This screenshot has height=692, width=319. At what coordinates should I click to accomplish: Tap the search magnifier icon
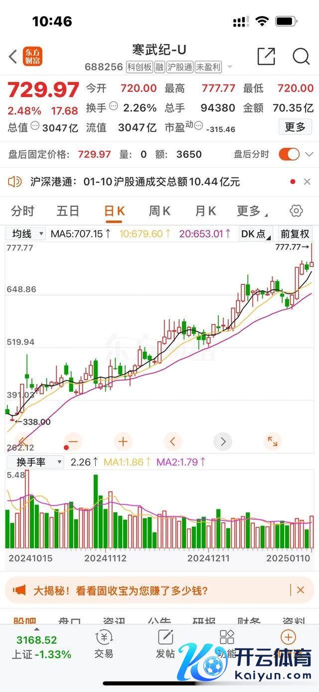pos(301,56)
